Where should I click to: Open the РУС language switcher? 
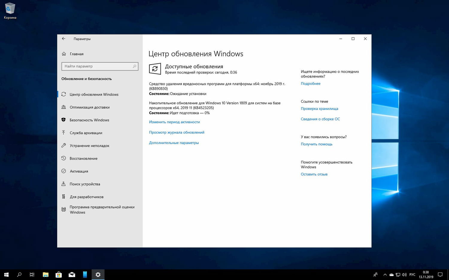[412, 274]
